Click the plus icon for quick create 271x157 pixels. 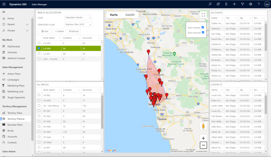point(234,4)
